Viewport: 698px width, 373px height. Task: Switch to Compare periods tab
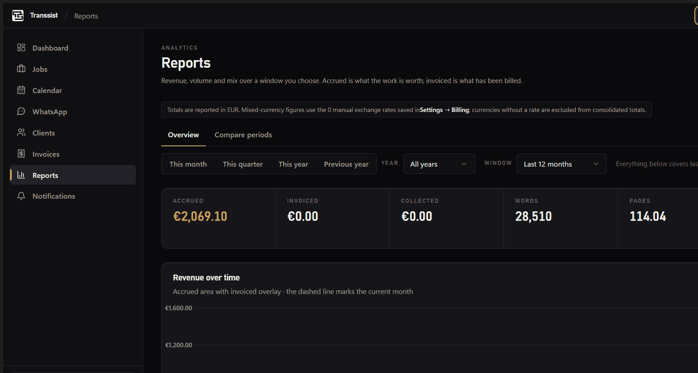(x=243, y=135)
